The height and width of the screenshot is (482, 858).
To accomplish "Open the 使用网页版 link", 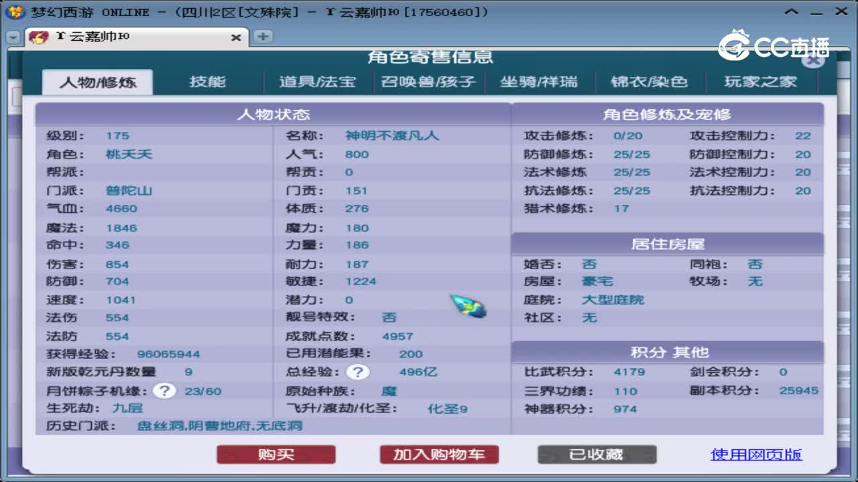I will pos(756,455).
